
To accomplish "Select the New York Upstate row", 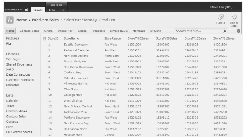I will 141,56.
